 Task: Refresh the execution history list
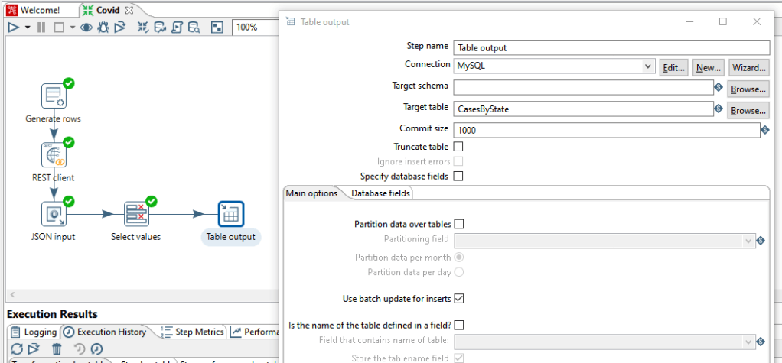click(16, 348)
